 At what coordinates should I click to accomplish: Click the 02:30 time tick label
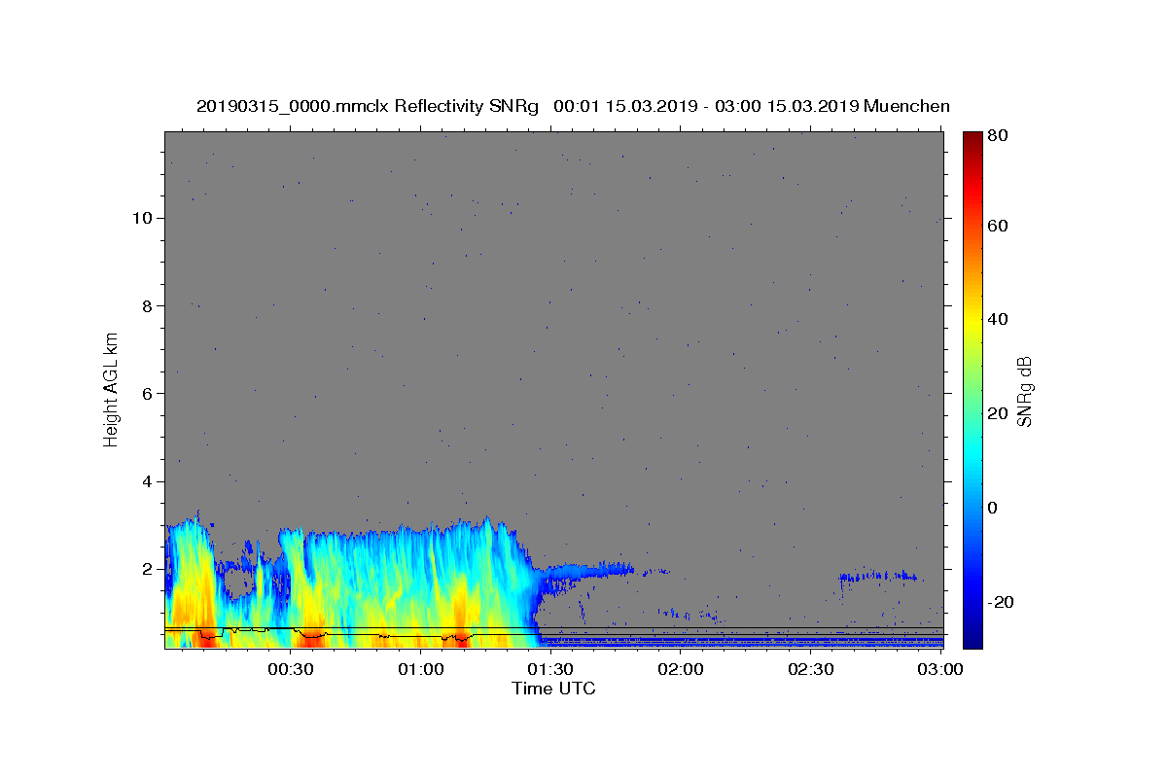pyautogui.click(x=811, y=669)
